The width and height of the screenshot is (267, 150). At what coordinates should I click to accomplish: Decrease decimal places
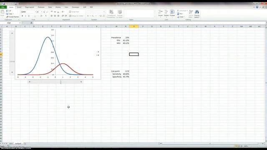tap(103, 16)
